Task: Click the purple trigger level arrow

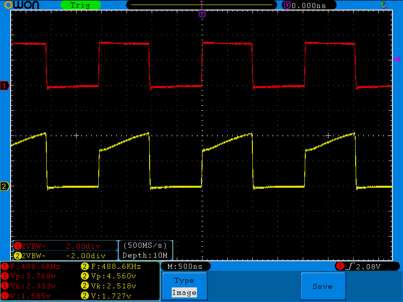Action: [x=396, y=59]
